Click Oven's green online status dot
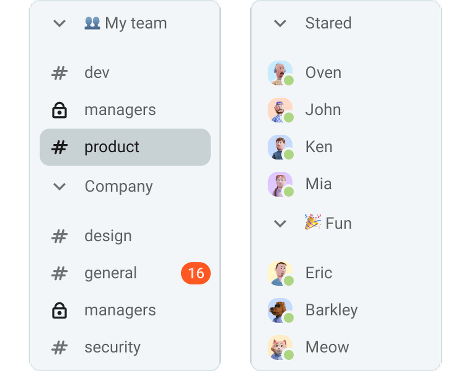This screenshot has height=371, width=471. [289, 81]
